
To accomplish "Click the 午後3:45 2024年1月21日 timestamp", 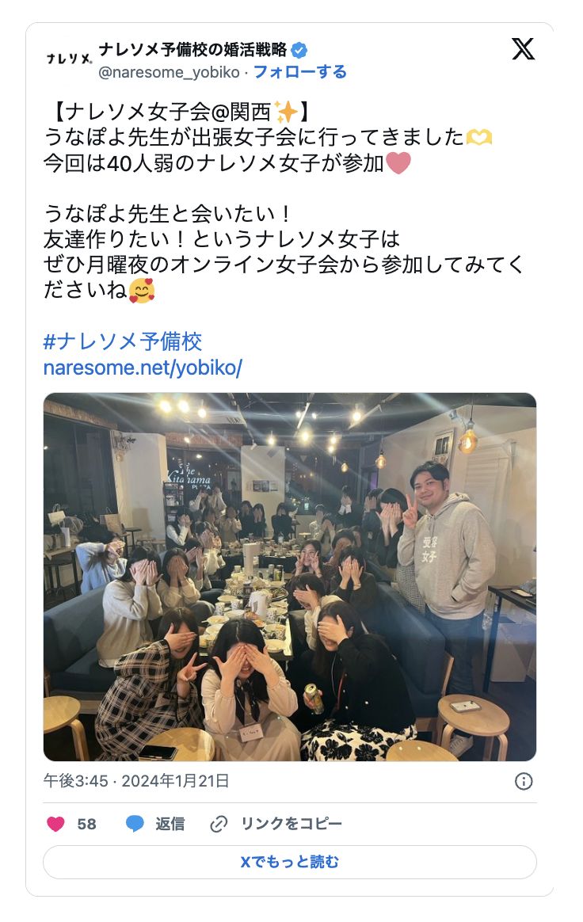I will 136,781.
